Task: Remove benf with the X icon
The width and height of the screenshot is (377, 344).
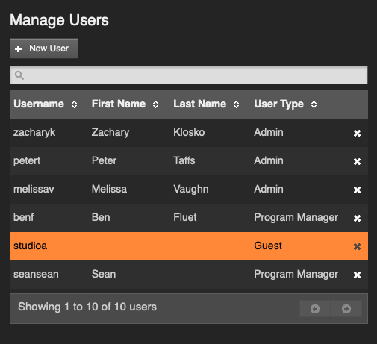Action: click(x=357, y=218)
